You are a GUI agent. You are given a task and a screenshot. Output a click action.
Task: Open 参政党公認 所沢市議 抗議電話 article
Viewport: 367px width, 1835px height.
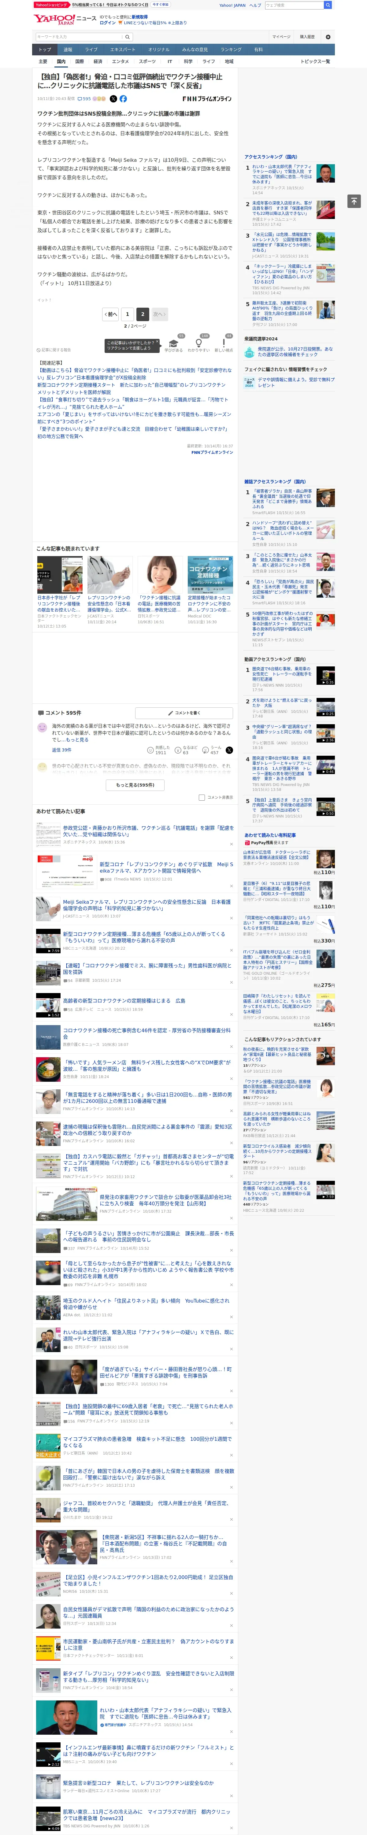tap(148, 831)
